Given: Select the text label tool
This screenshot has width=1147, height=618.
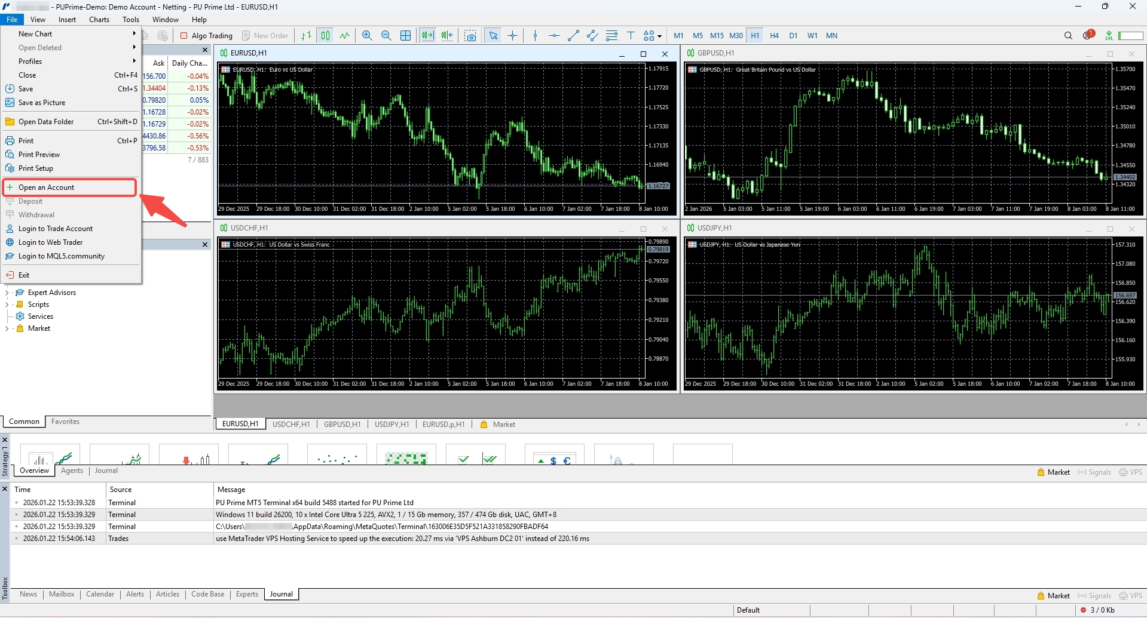Looking at the screenshot, I should 631,35.
